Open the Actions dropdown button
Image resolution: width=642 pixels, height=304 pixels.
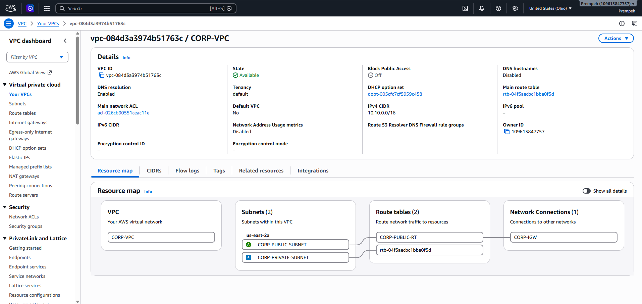point(616,38)
